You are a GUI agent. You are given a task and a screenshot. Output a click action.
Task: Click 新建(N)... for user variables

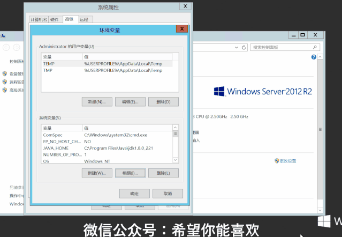97,102
